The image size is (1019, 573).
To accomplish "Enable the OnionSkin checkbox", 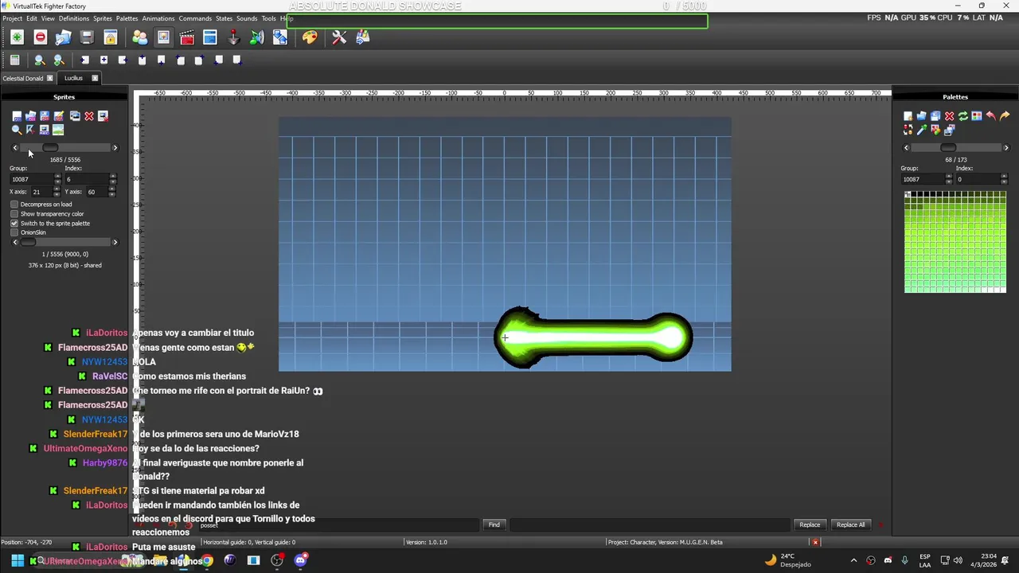I will coord(14,232).
